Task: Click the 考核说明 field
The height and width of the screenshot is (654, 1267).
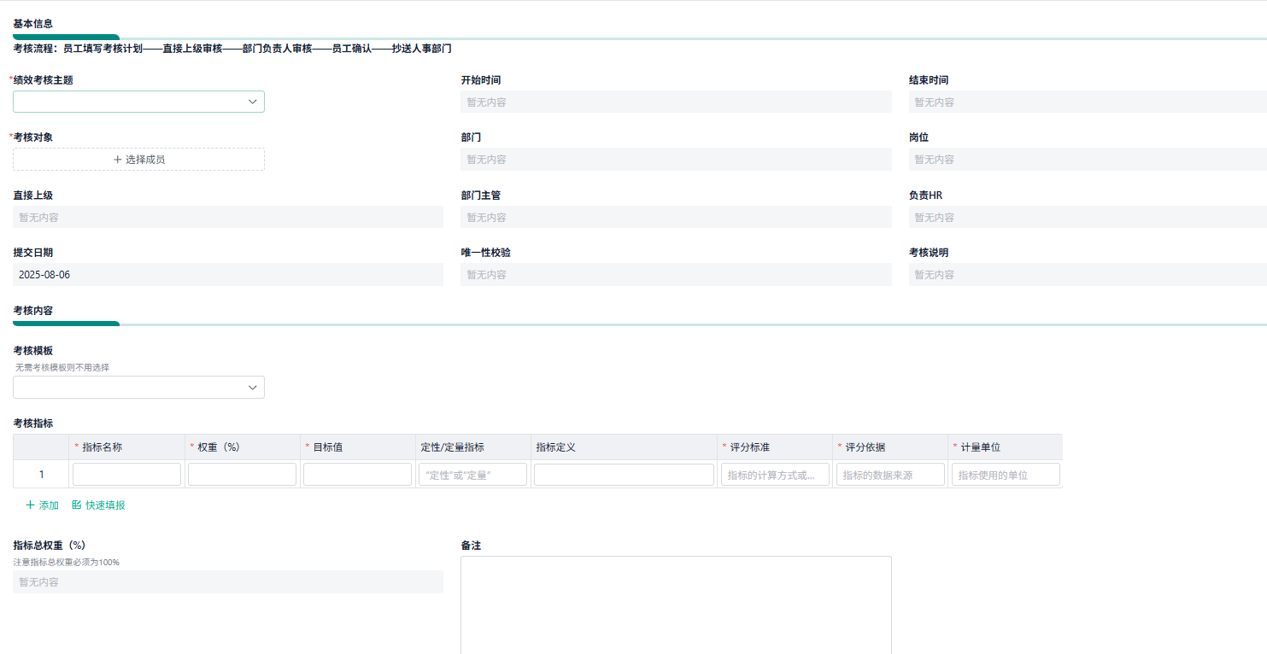Action: 1088,275
